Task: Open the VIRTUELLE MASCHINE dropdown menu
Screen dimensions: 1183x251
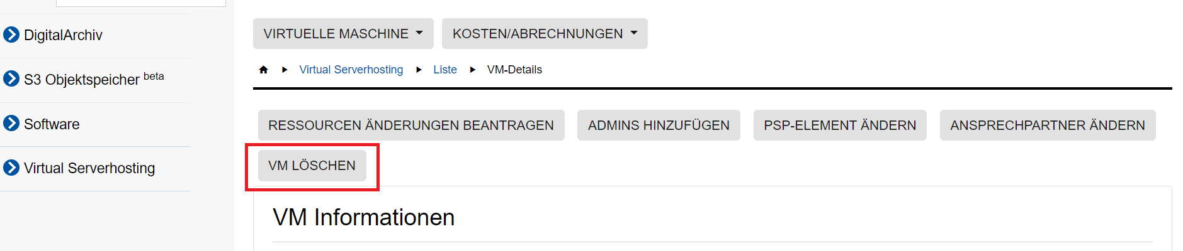Action: (x=343, y=34)
